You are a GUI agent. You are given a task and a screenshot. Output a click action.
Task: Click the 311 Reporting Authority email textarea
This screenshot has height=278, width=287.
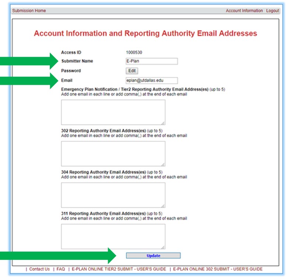113,237
